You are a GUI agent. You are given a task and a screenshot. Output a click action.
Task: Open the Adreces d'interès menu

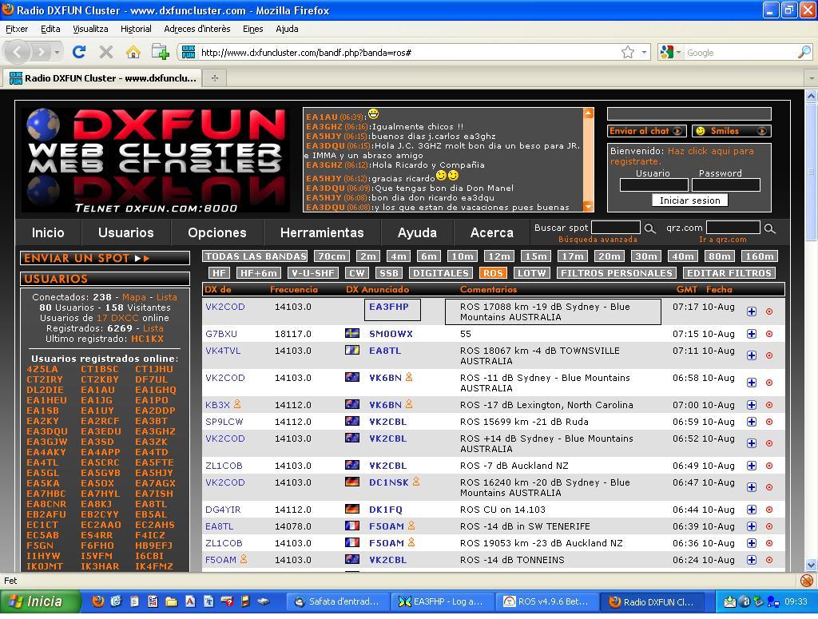coord(197,28)
